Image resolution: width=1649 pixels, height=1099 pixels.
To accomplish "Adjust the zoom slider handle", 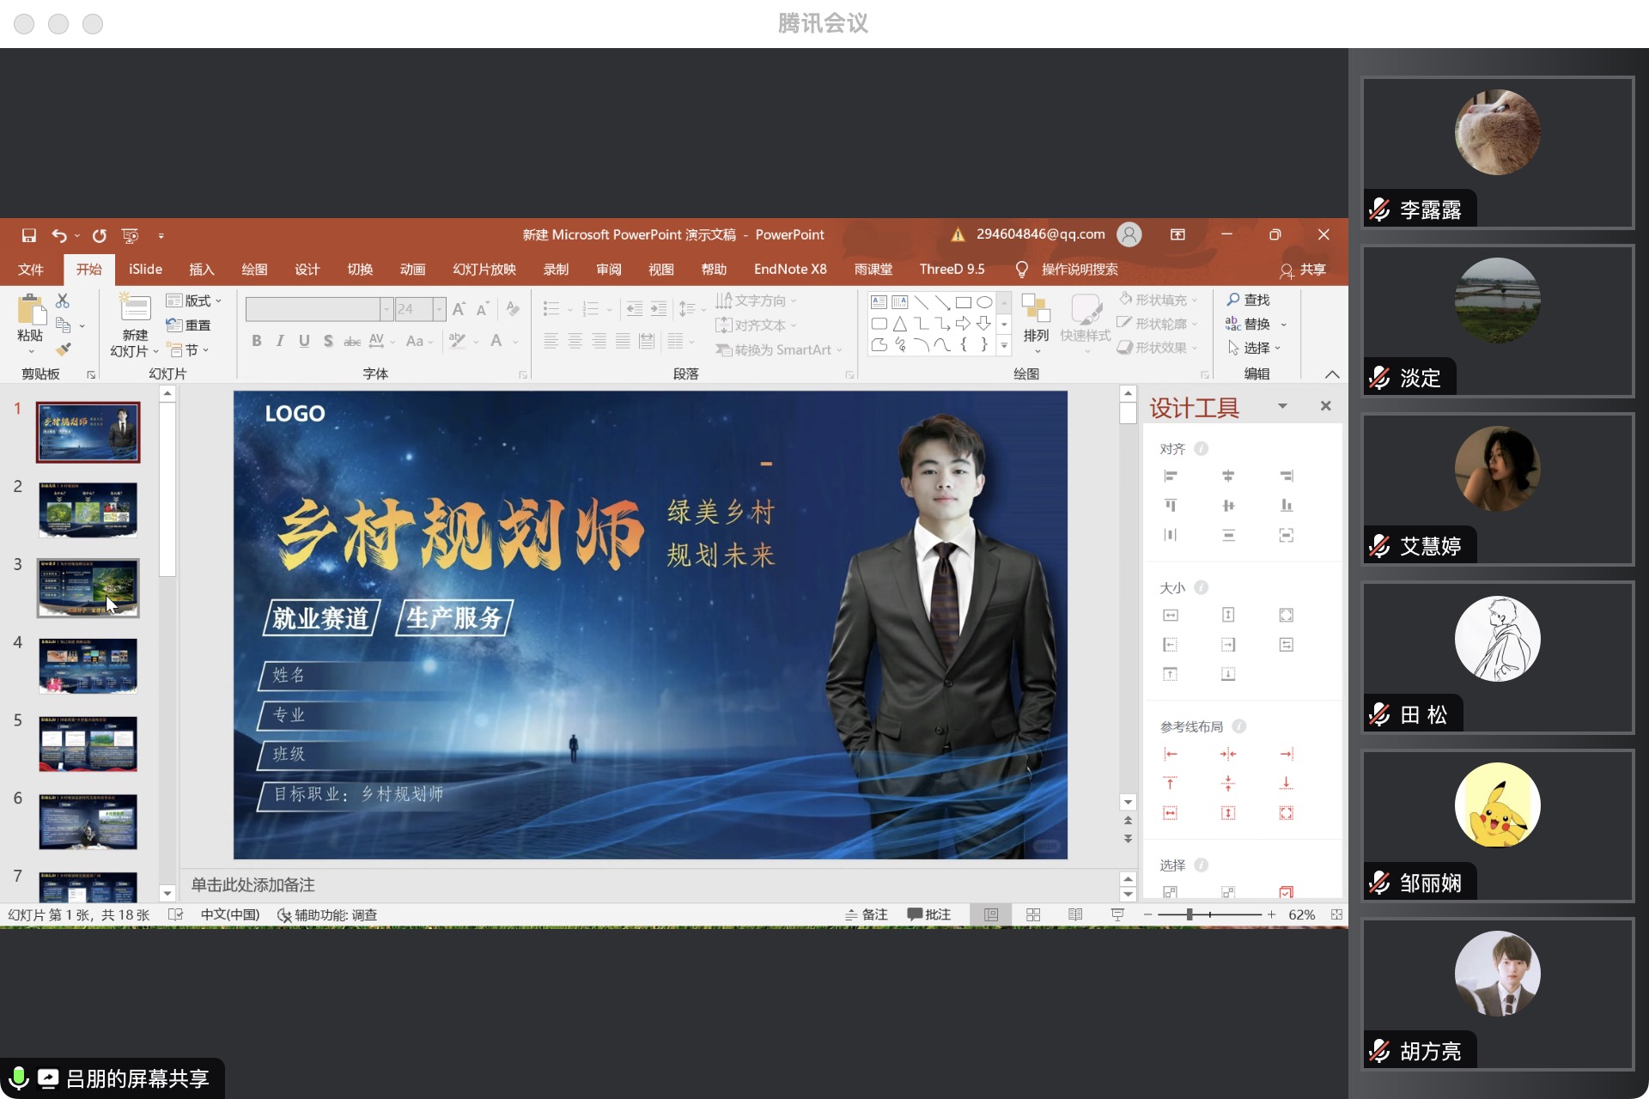I will tap(1190, 914).
